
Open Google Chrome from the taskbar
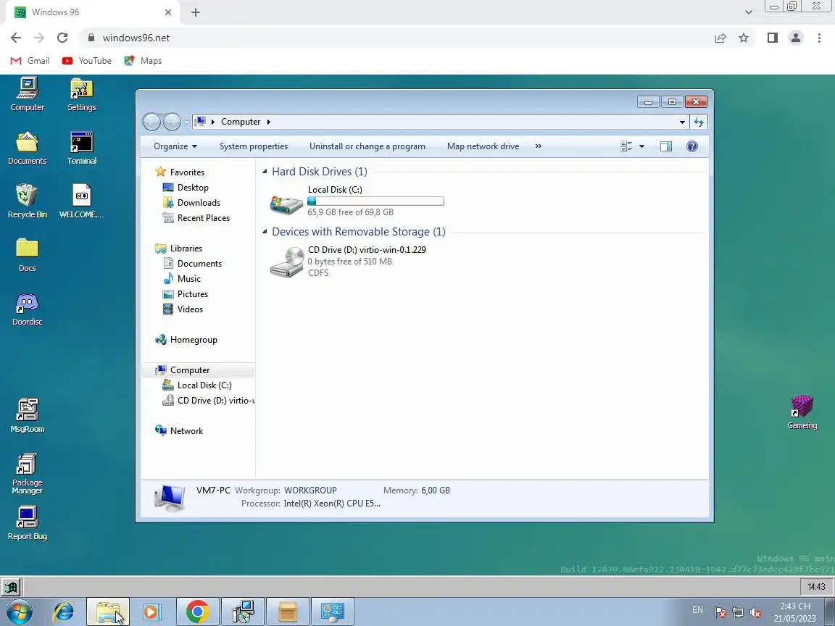(197, 612)
